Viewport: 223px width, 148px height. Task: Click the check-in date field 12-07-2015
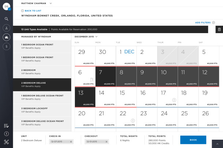click(61, 141)
